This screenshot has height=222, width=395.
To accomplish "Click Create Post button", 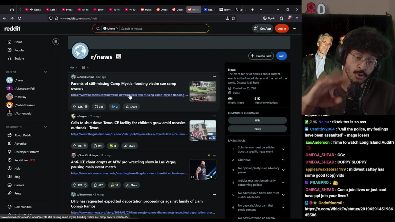I will 261,56.
